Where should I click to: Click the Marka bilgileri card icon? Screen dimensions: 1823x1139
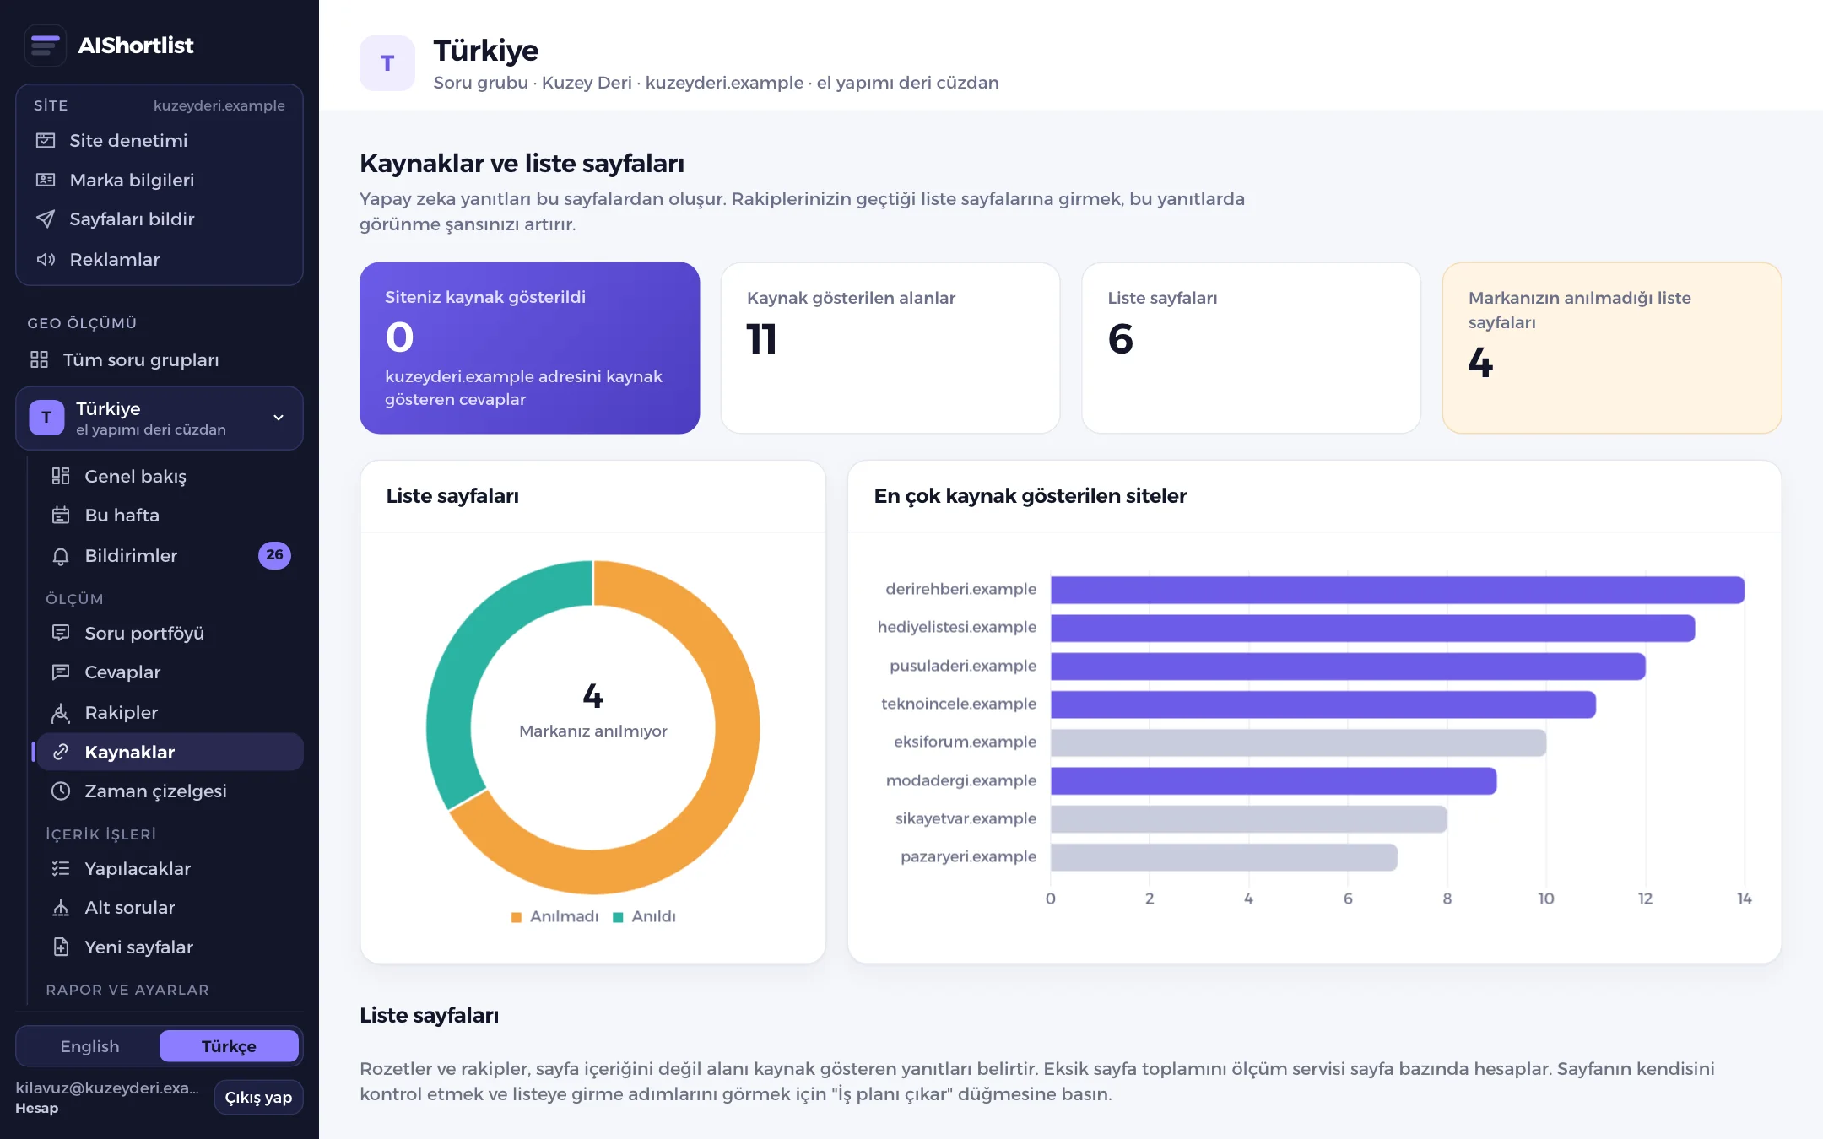tap(46, 180)
